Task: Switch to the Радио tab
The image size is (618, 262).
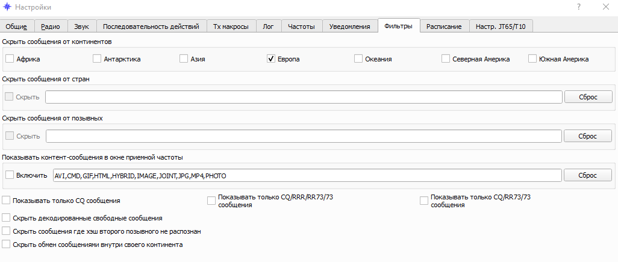Action: (51, 27)
